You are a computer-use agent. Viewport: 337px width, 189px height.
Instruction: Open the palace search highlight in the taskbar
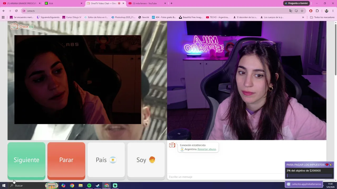(52, 186)
